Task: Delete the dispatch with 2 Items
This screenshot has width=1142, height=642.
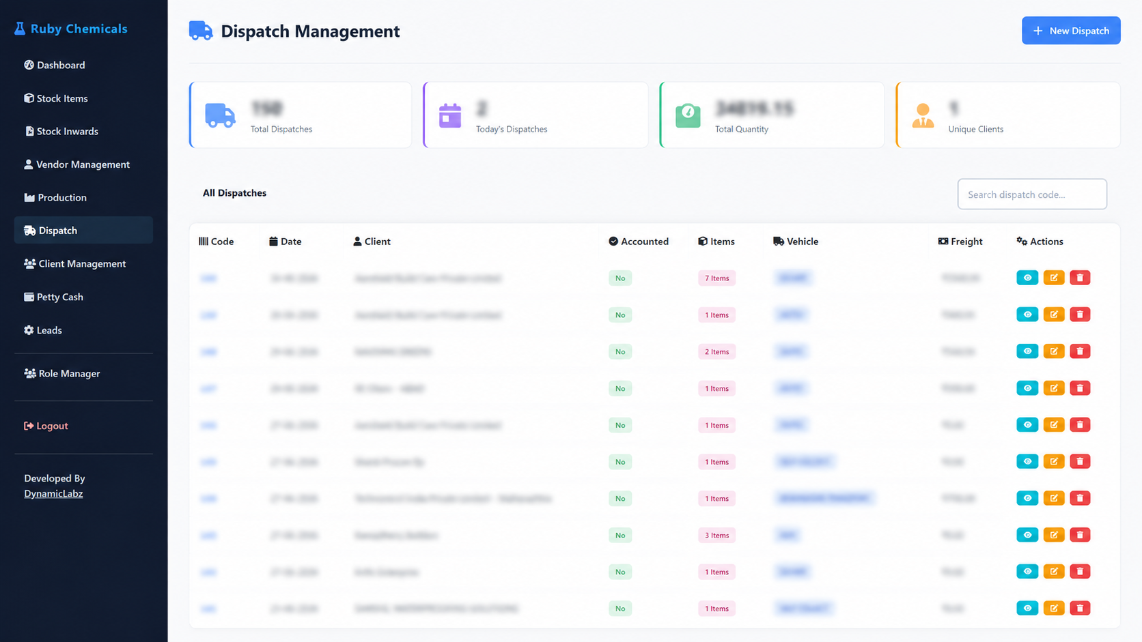Action: tap(1080, 351)
